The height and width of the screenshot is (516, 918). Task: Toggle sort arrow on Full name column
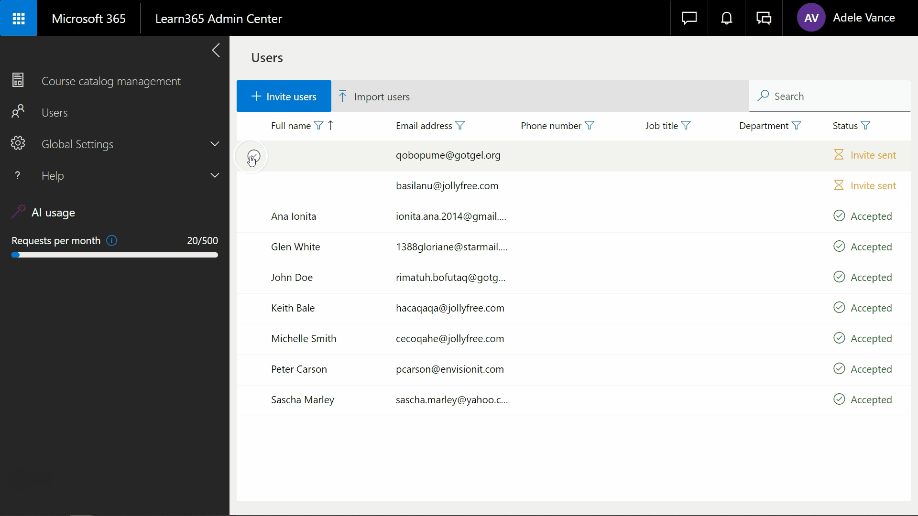point(330,126)
